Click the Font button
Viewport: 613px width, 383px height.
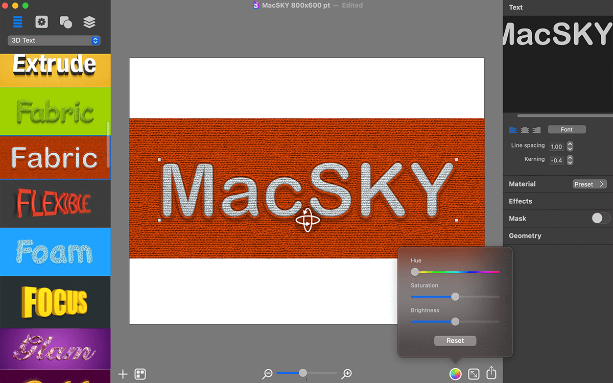(x=567, y=130)
